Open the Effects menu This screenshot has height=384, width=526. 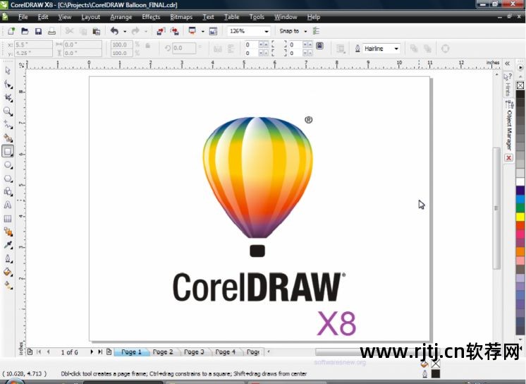pos(151,17)
